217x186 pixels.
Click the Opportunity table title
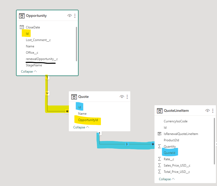click(x=36, y=16)
